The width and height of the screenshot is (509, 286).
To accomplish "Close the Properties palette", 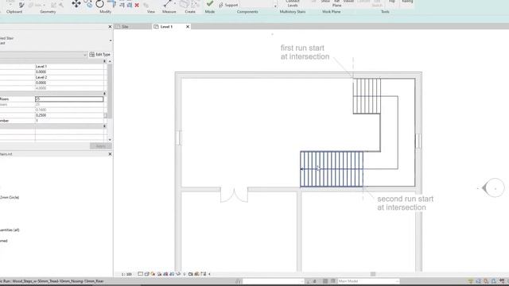I will [110, 26].
